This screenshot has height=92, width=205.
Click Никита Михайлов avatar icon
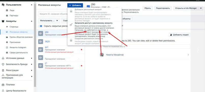point(102,55)
